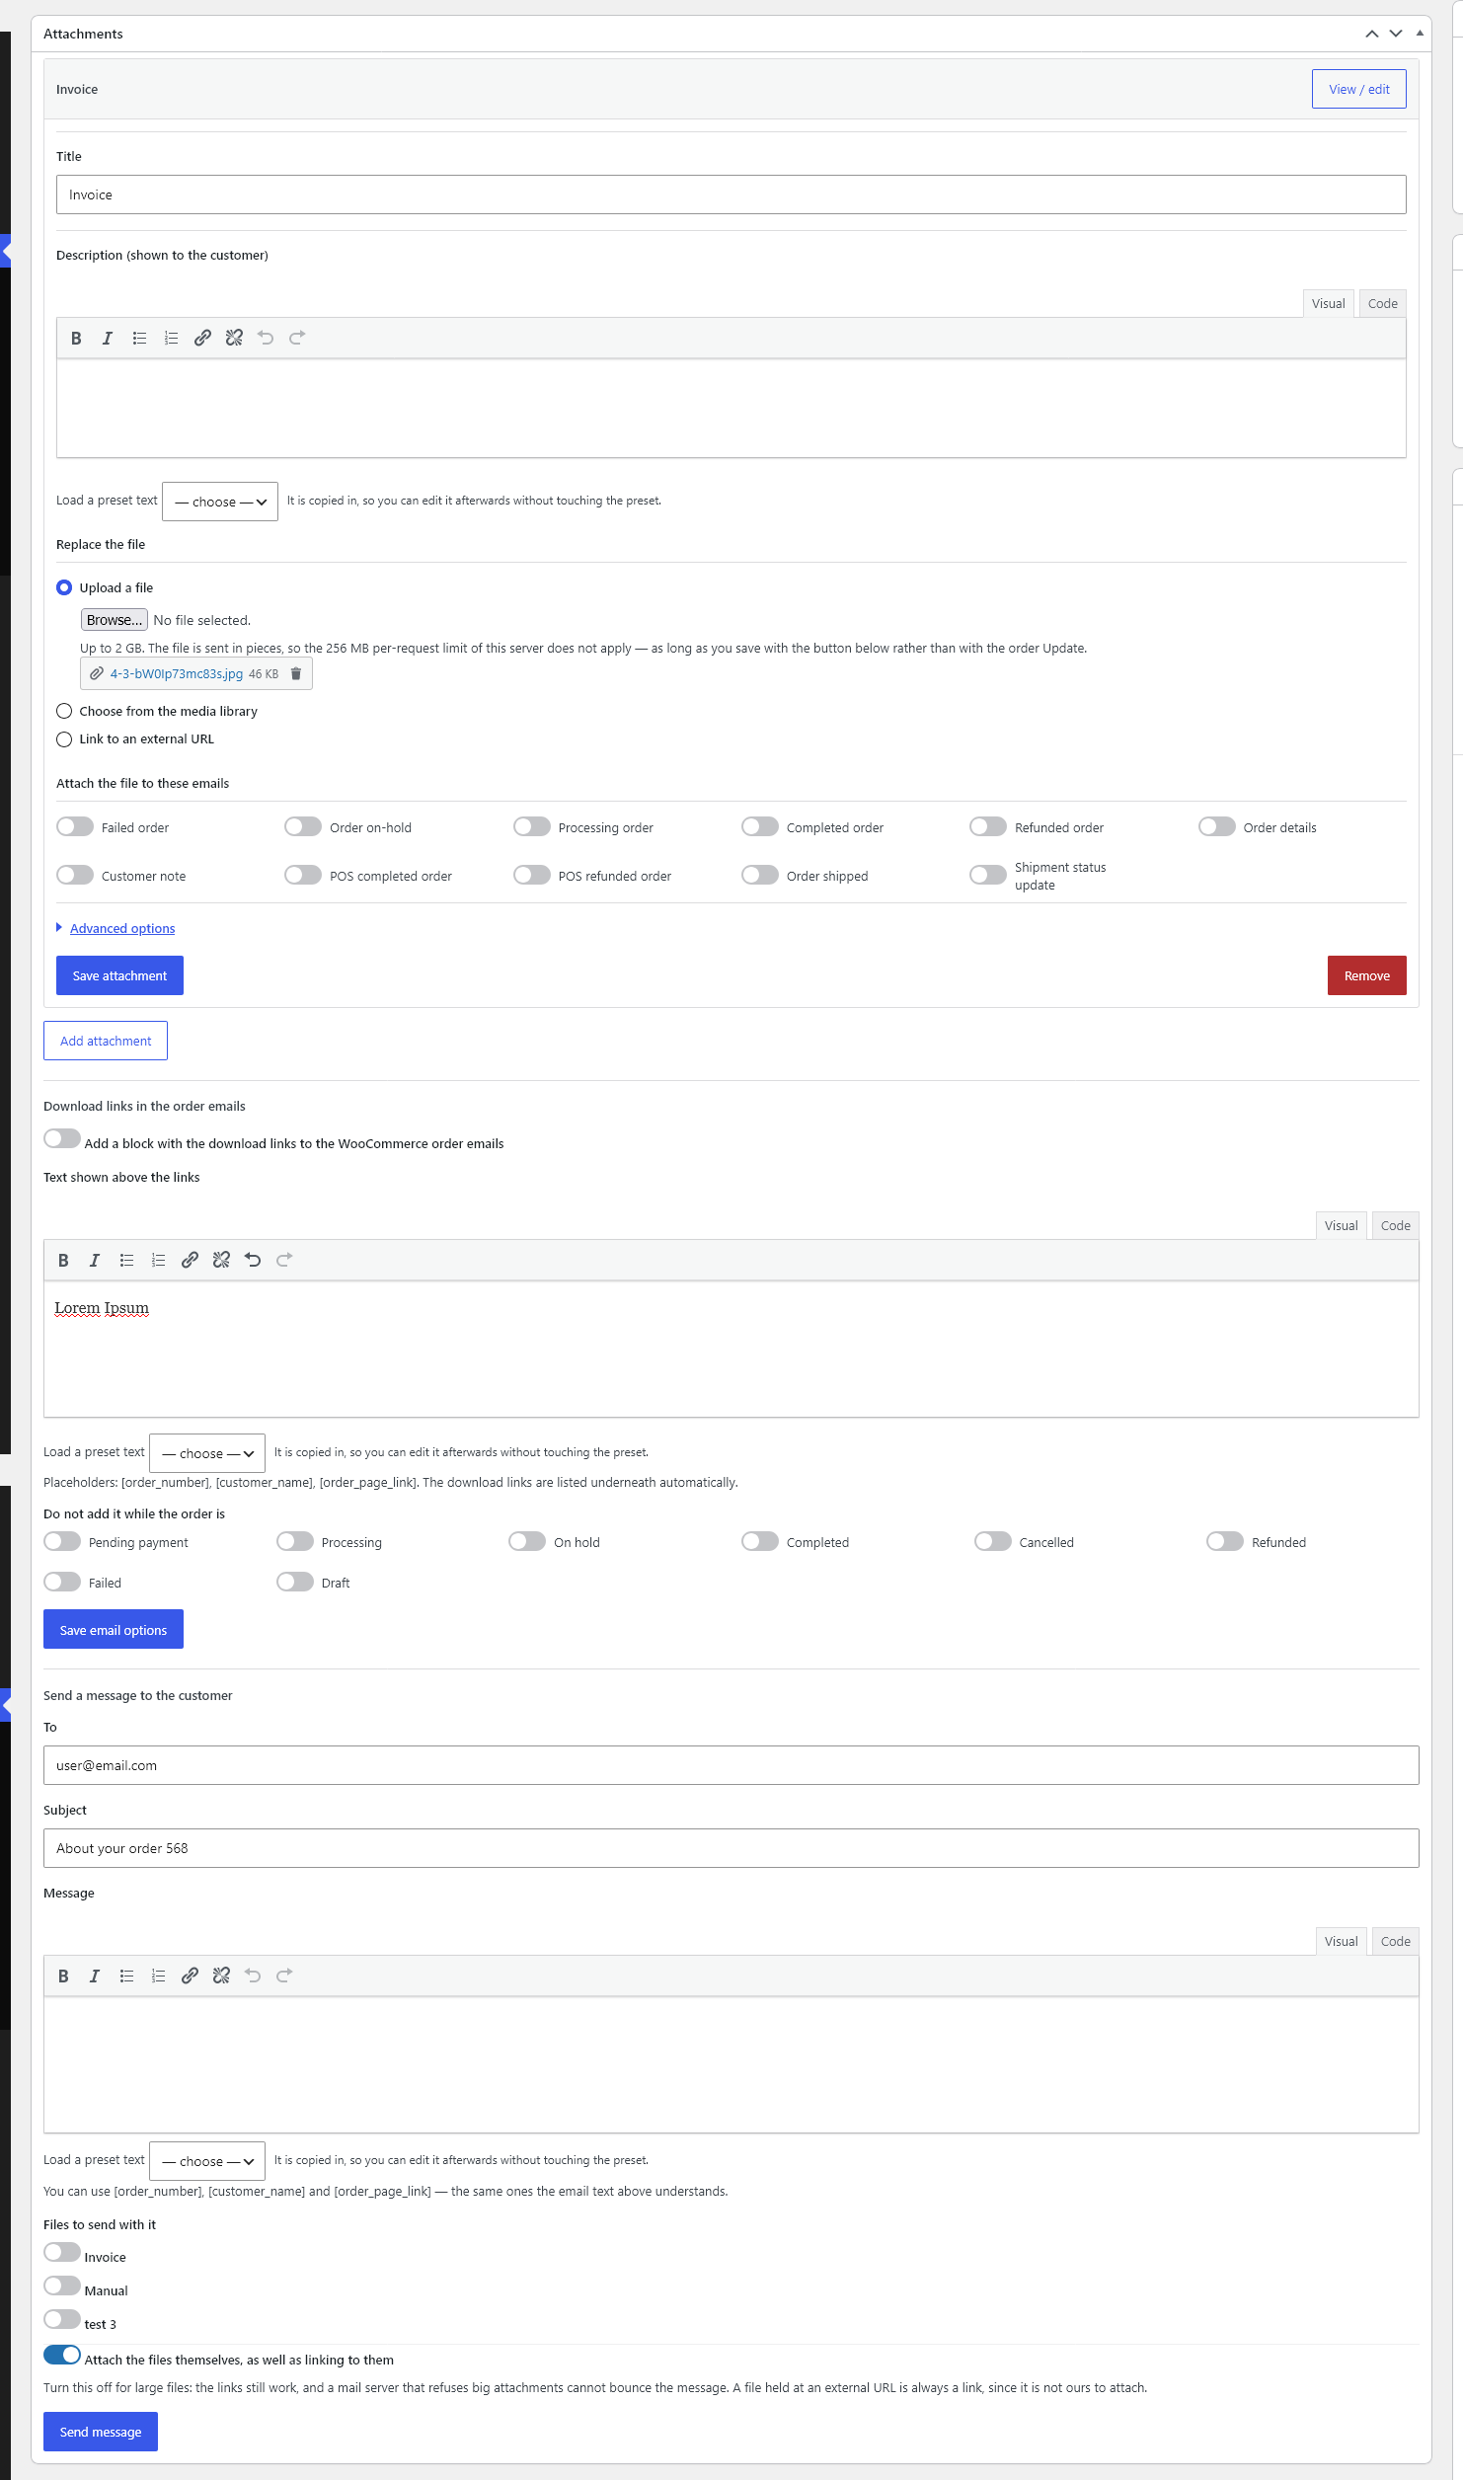Apply italic in the attachment Description editor

(x=108, y=338)
